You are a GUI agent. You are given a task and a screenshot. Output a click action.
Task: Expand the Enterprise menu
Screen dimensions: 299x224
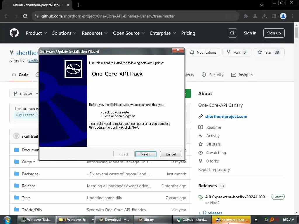163,33
